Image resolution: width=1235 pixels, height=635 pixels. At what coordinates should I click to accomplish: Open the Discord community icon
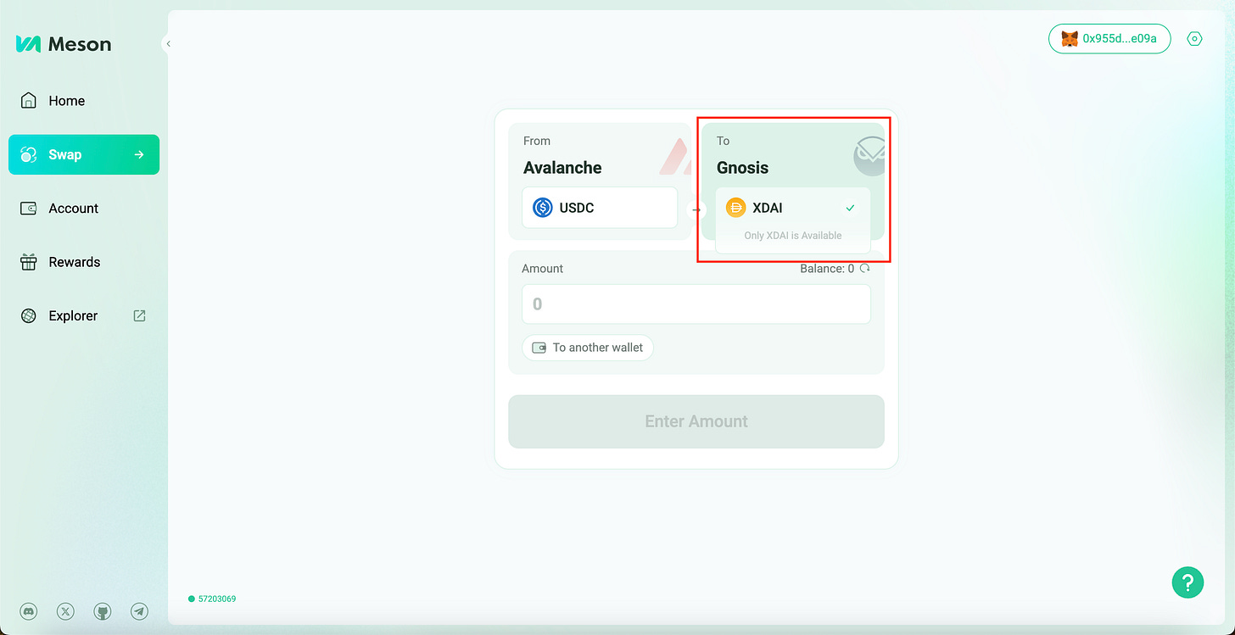tap(28, 610)
